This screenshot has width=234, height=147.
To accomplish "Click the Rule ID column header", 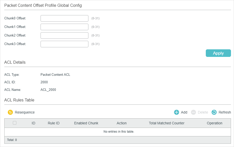I will pos(54,123).
